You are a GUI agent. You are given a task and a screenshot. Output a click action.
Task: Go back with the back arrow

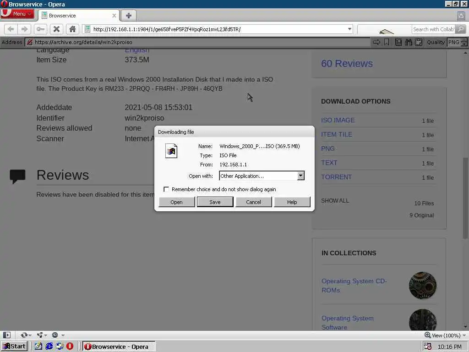[x=11, y=29]
